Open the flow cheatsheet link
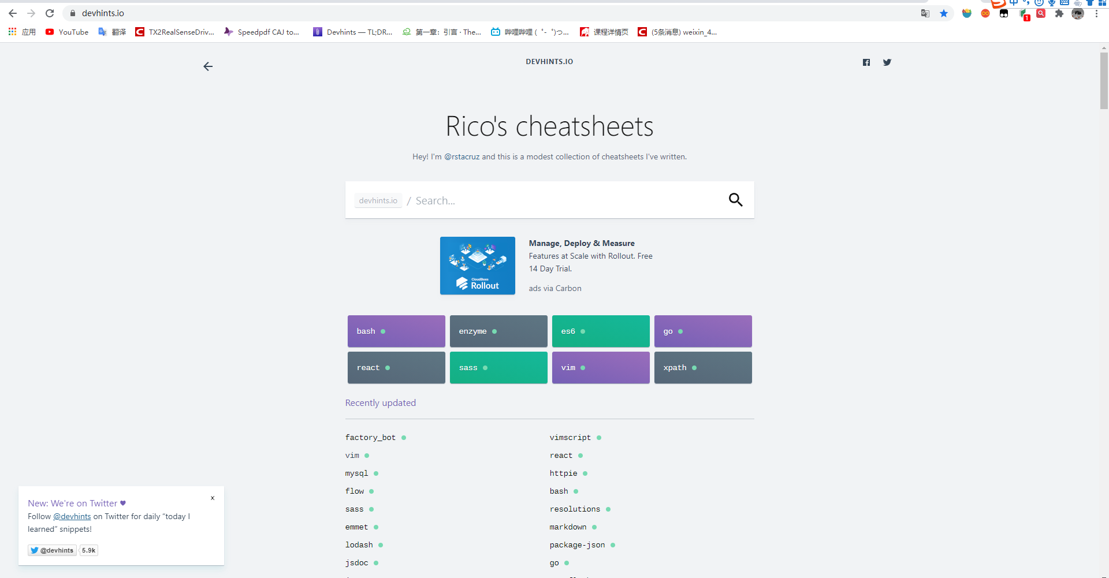This screenshot has width=1109, height=578. point(355,491)
